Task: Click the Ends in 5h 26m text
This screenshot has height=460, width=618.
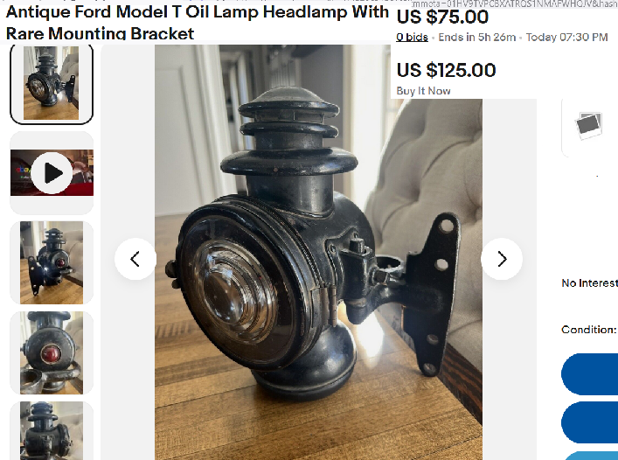Action: coord(477,37)
